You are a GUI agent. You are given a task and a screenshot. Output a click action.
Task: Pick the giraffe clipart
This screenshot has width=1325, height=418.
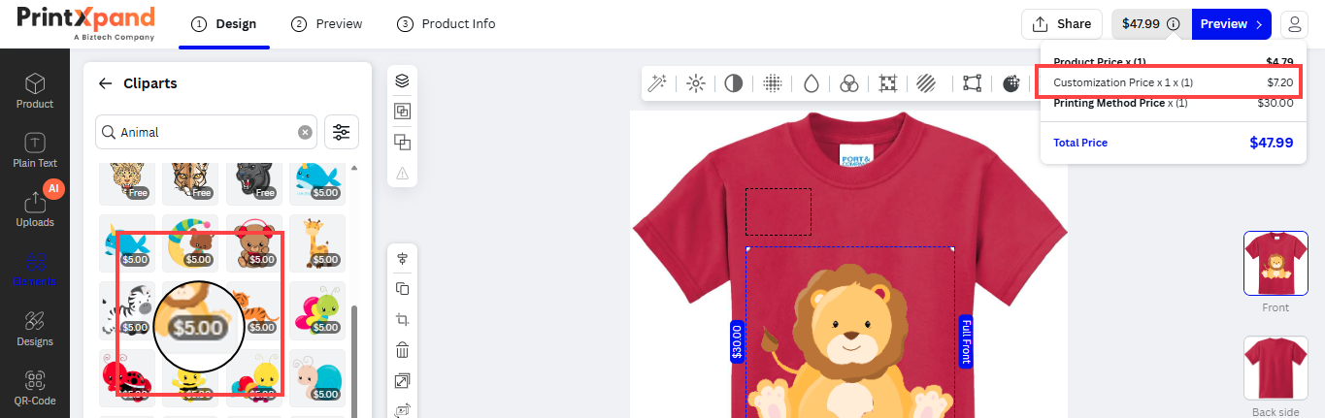point(317,242)
